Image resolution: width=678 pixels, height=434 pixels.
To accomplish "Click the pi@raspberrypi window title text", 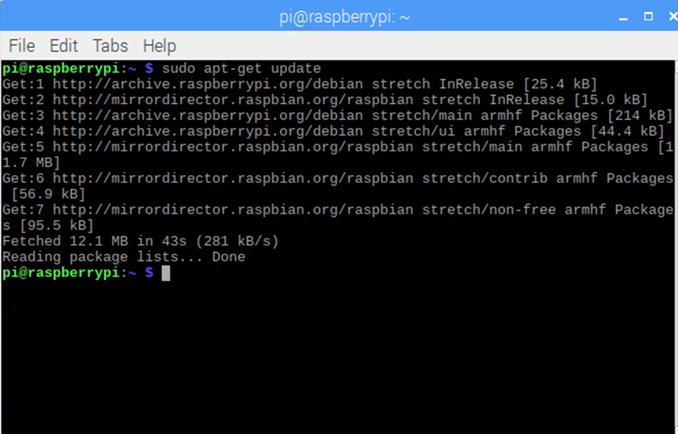I will tap(346, 17).
